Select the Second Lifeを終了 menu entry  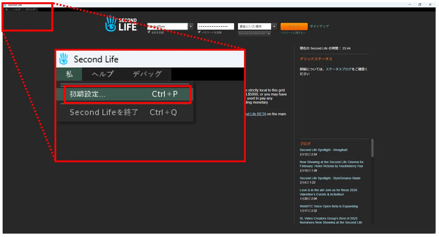(124, 112)
